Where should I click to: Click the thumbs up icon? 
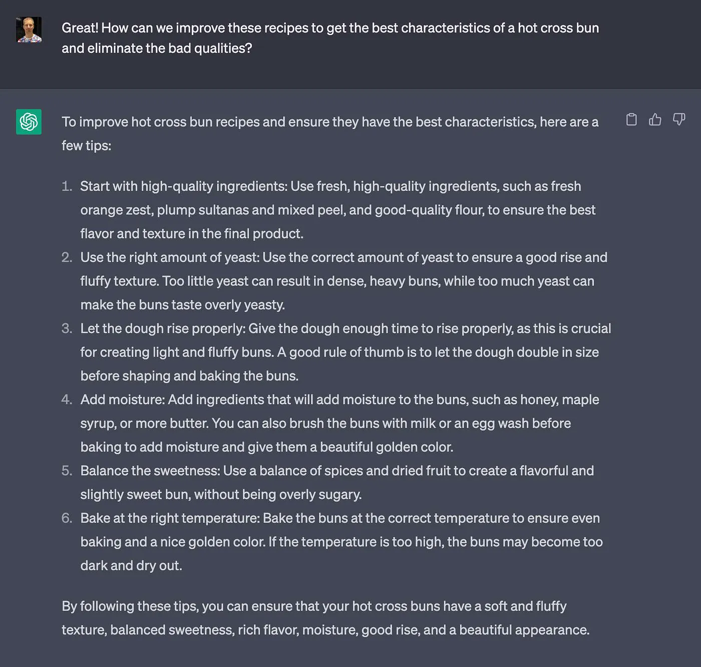tap(655, 120)
